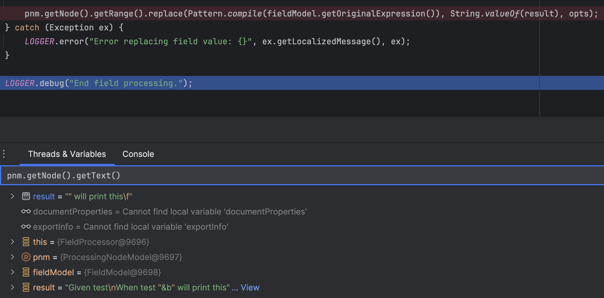Expand the 'will print this\f' result node
This screenshot has width=604, height=298.
(x=12, y=196)
